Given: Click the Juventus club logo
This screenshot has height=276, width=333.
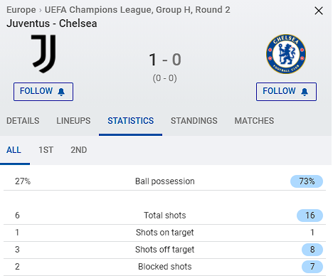Looking at the screenshot, I should coord(44,54).
